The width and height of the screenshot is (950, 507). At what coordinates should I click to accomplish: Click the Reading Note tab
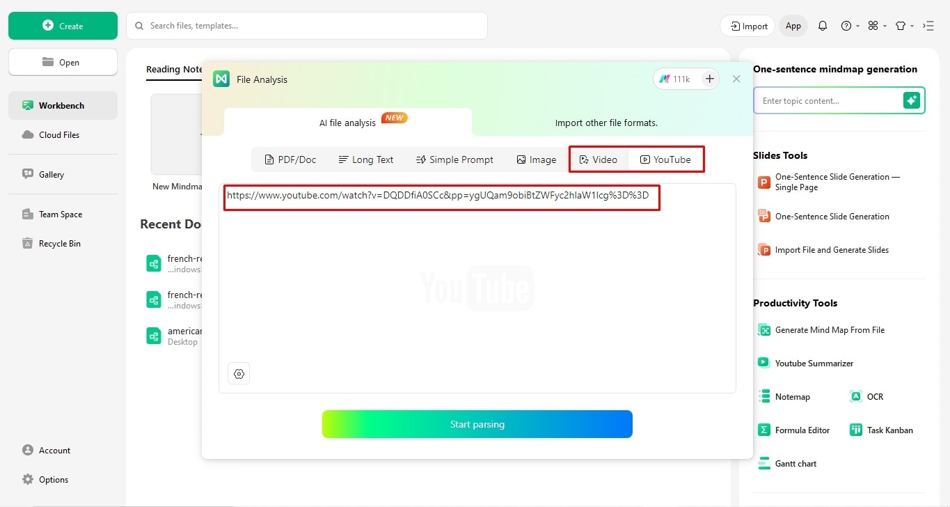click(174, 69)
